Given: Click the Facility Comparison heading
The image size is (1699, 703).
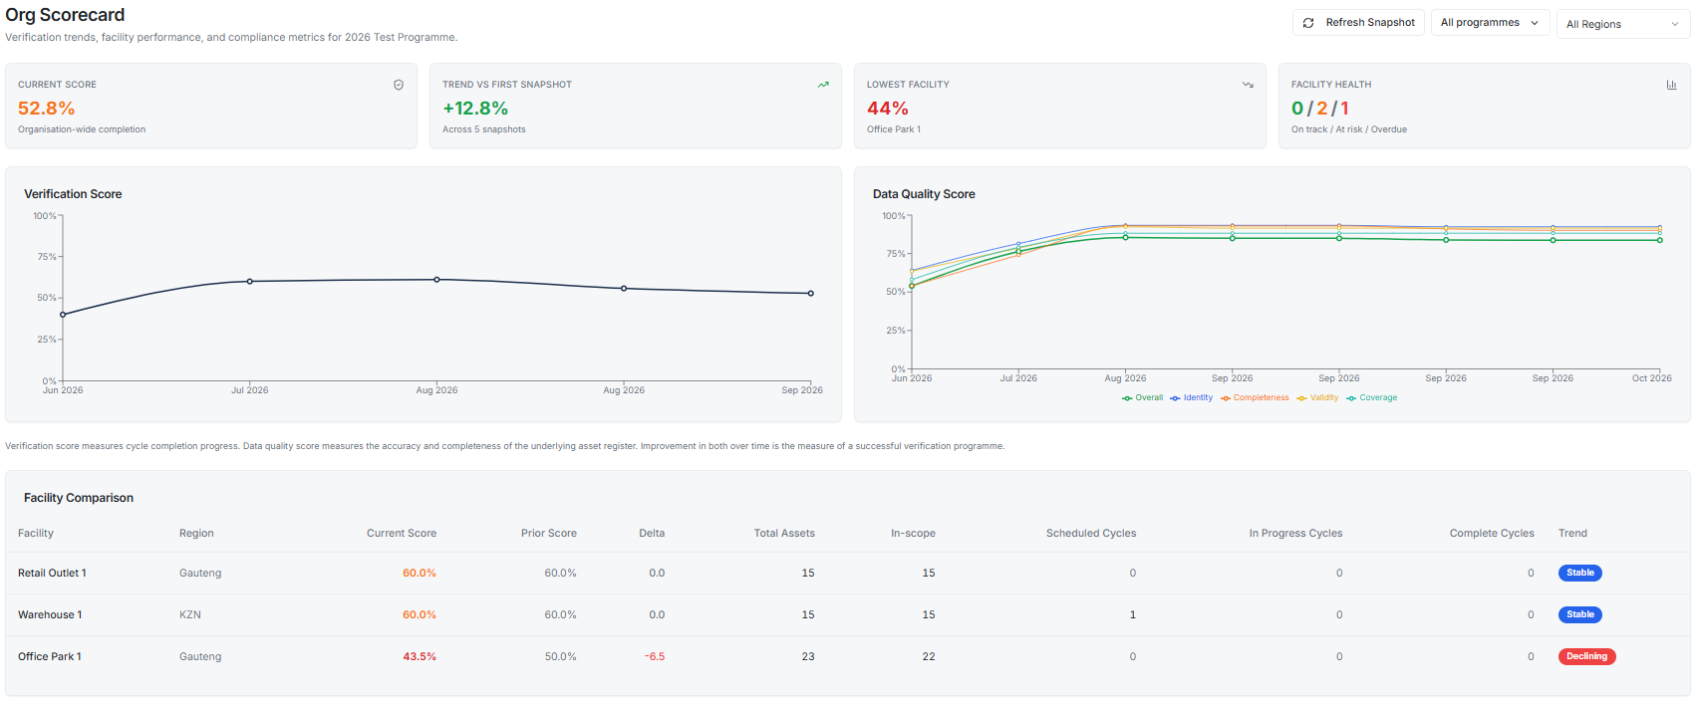Looking at the screenshot, I should [x=79, y=498].
